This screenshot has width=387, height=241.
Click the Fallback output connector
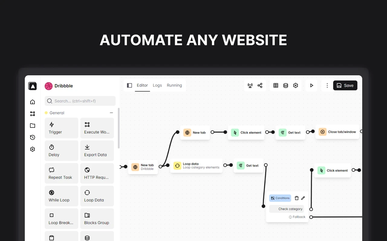click(x=311, y=217)
